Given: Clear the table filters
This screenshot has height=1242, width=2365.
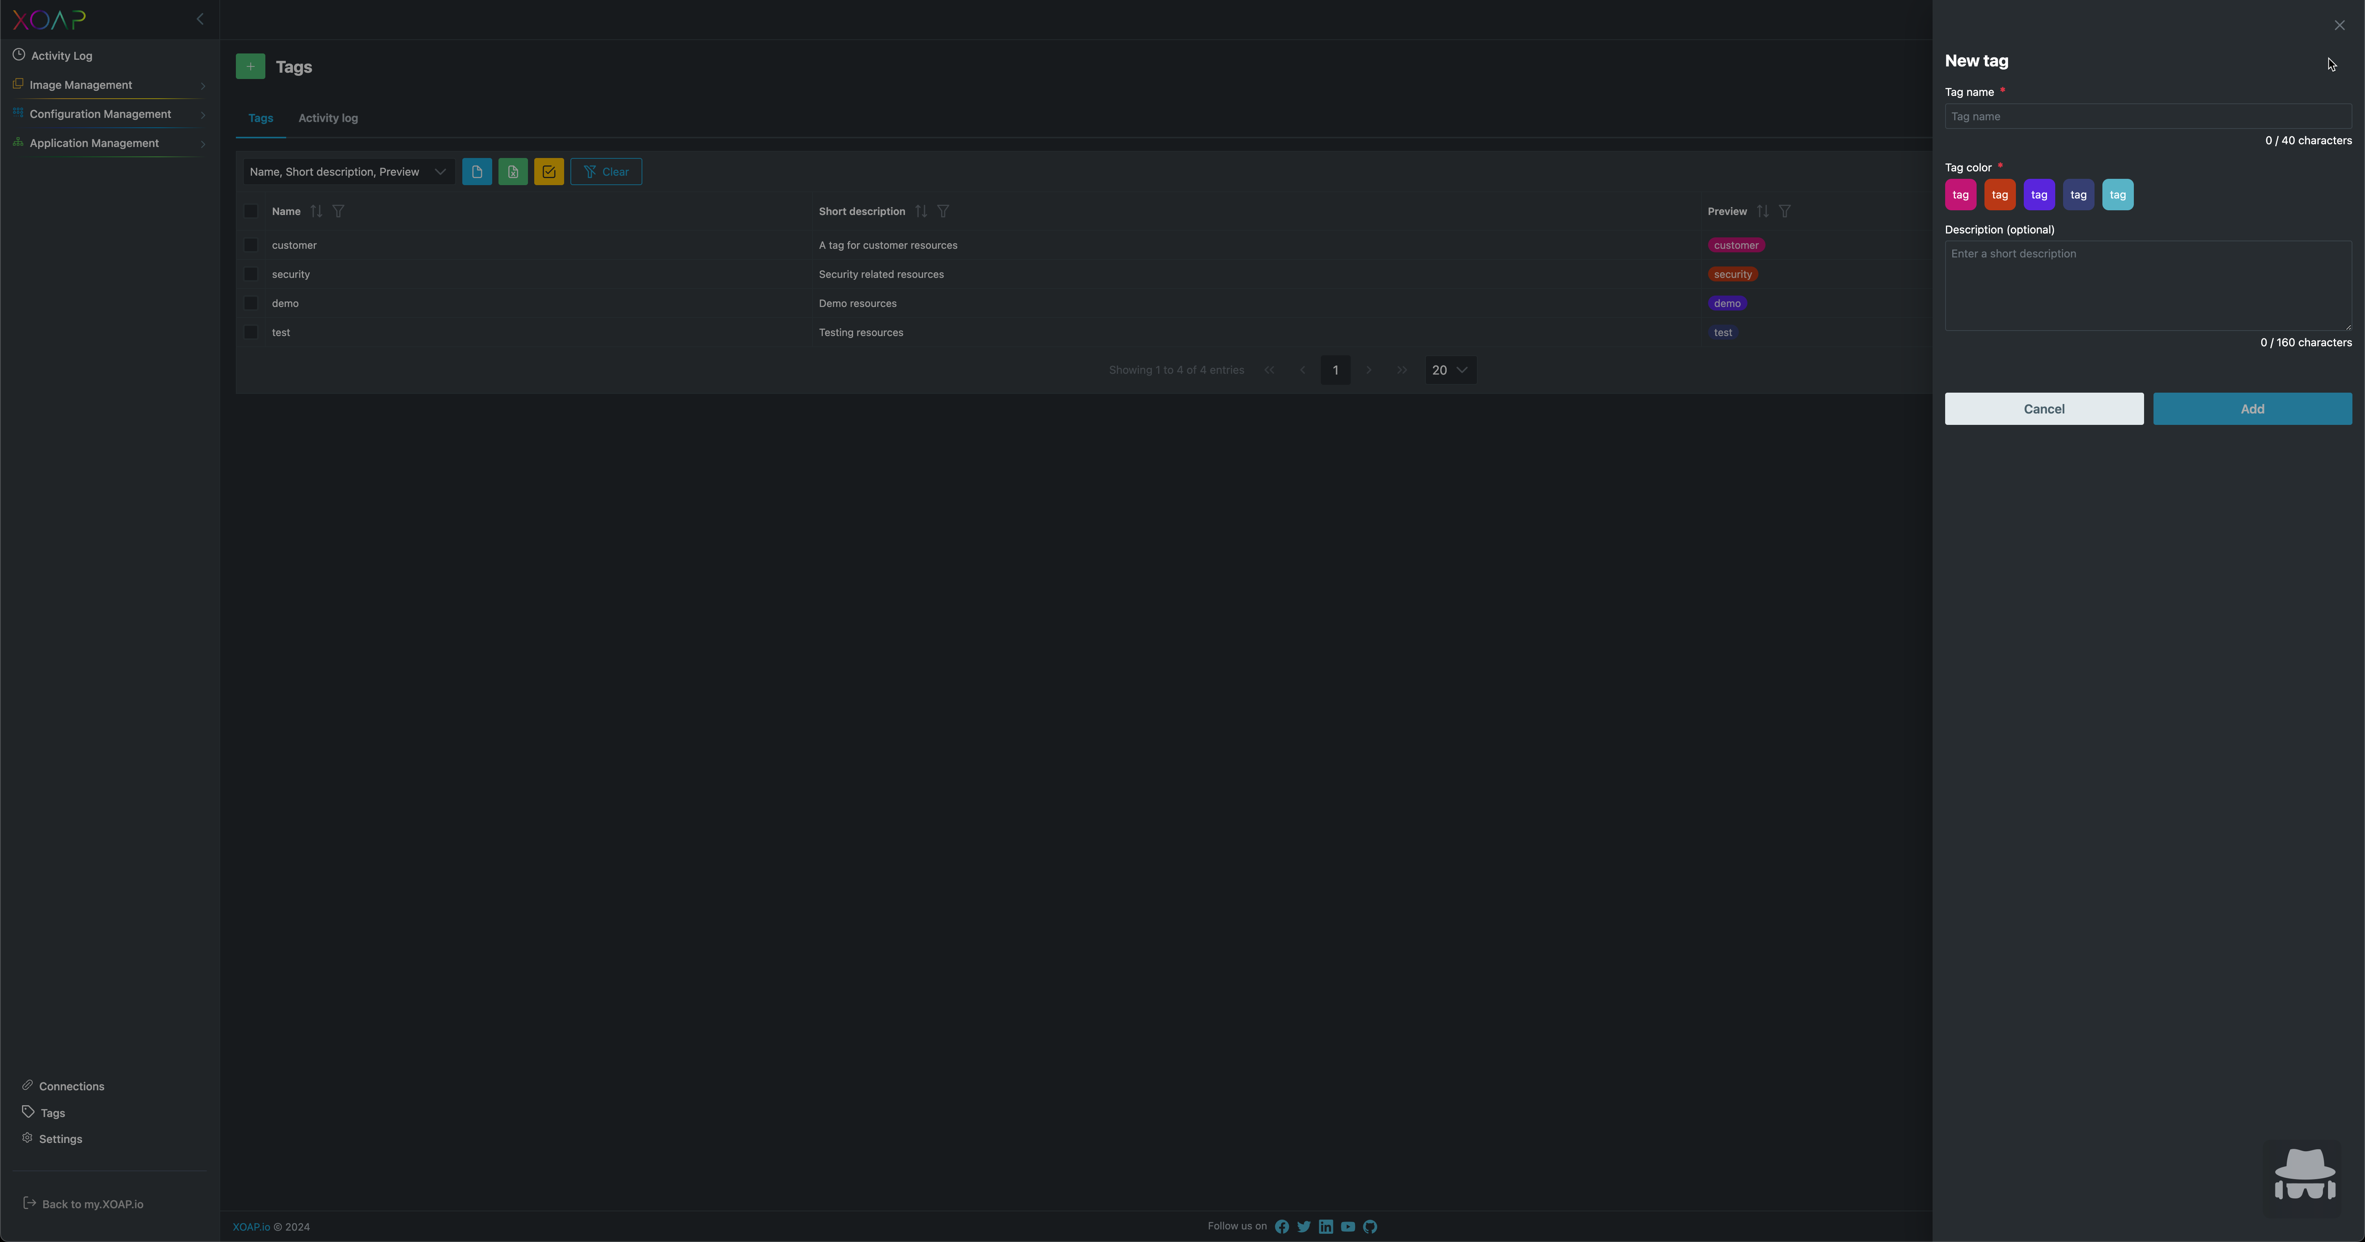Looking at the screenshot, I should 606,172.
